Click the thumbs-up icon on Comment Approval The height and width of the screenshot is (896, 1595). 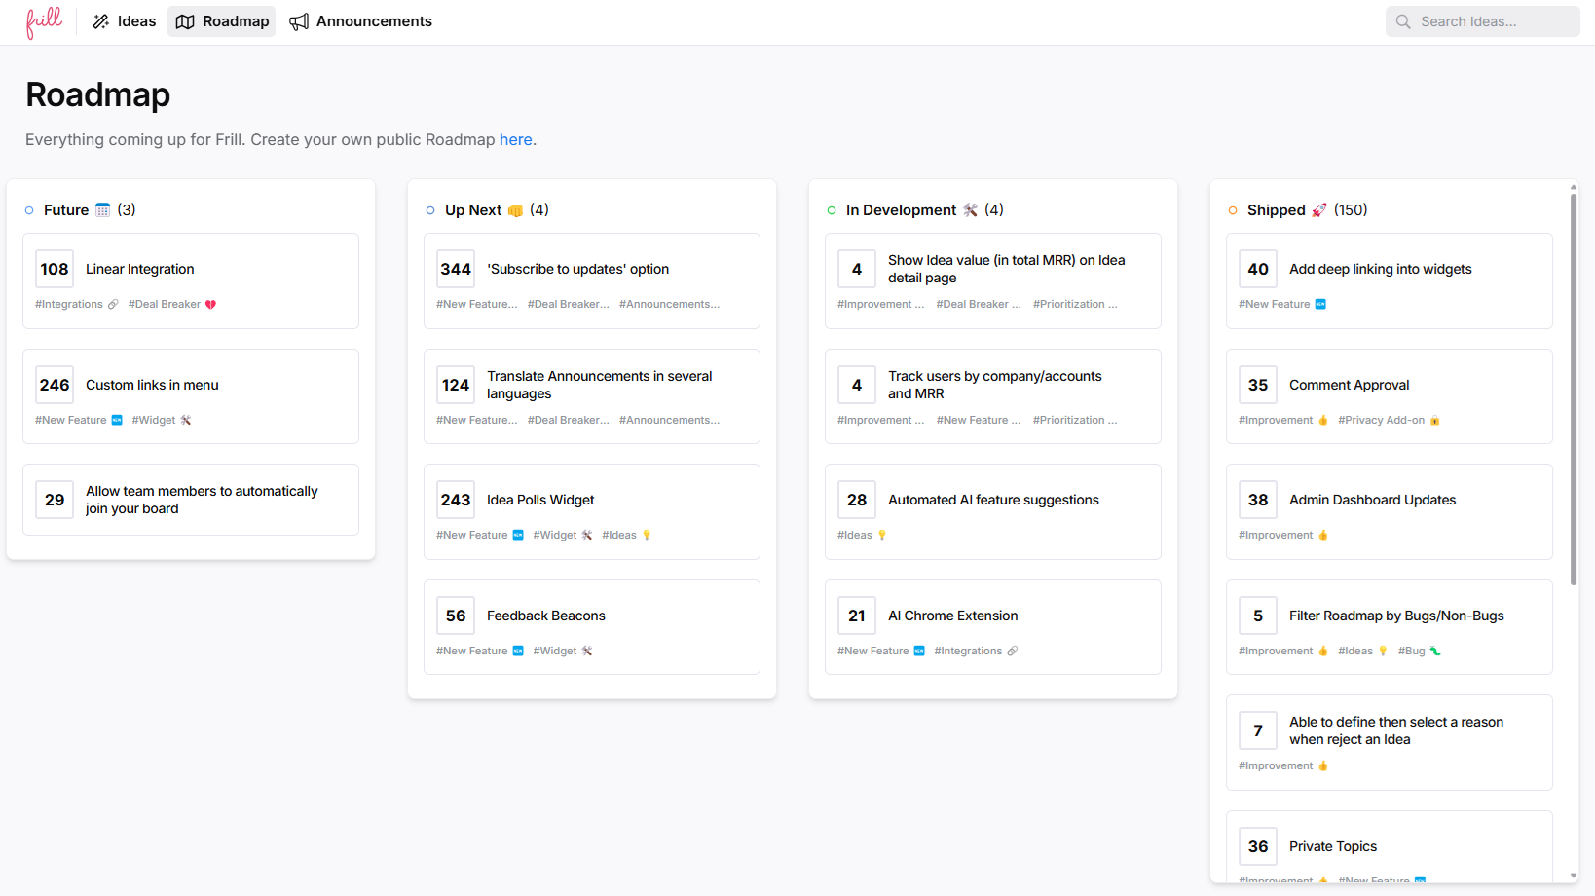pos(1323,421)
